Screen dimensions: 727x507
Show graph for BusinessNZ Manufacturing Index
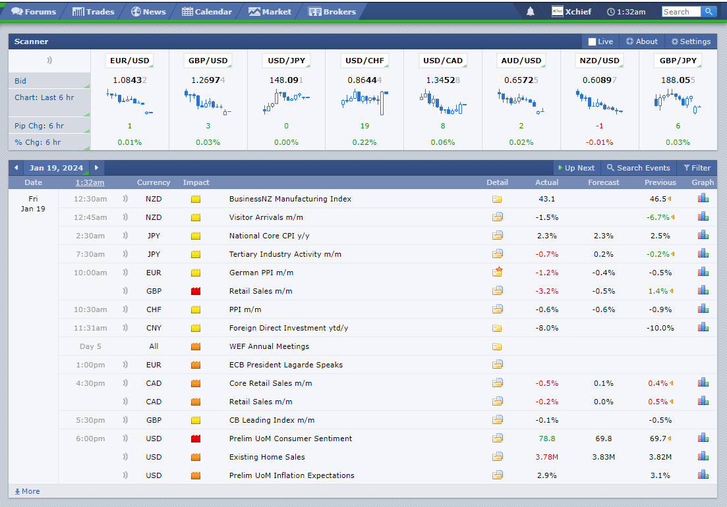[703, 198]
